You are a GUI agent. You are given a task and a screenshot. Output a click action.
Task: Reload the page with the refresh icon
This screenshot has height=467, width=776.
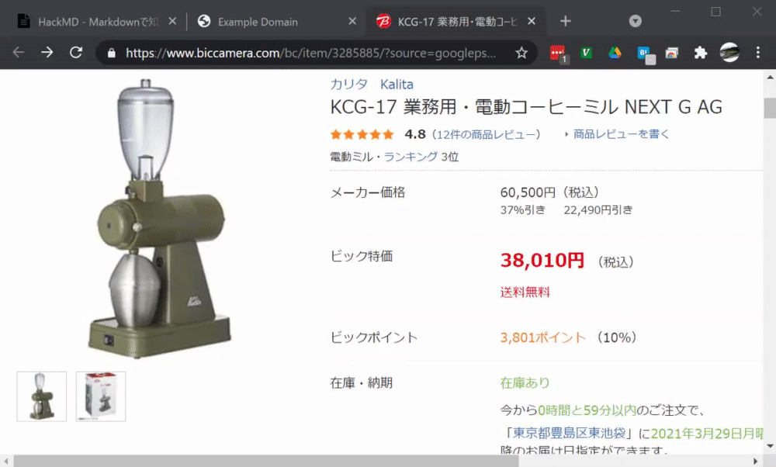point(76,53)
